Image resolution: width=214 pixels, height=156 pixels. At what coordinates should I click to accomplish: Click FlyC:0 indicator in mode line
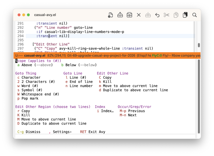157,56
